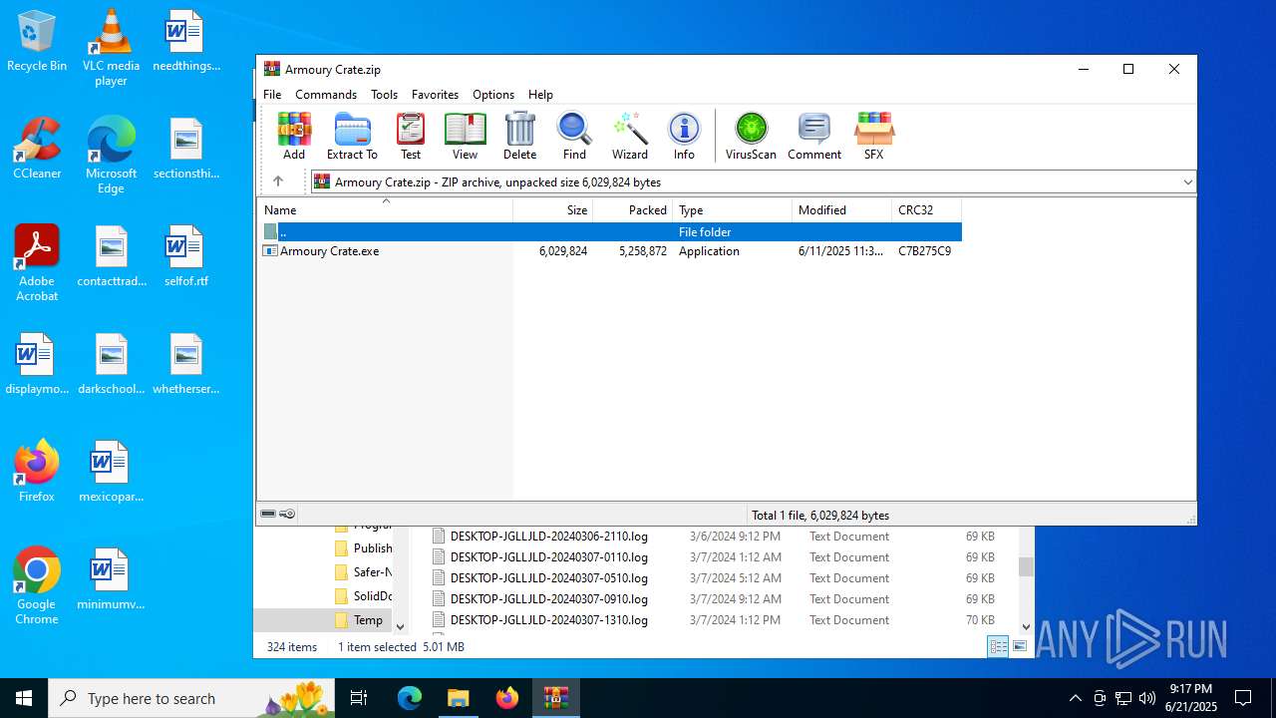1276x718 pixels.
Task: Start VirusScan on the archive
Action: click(751, 136)
